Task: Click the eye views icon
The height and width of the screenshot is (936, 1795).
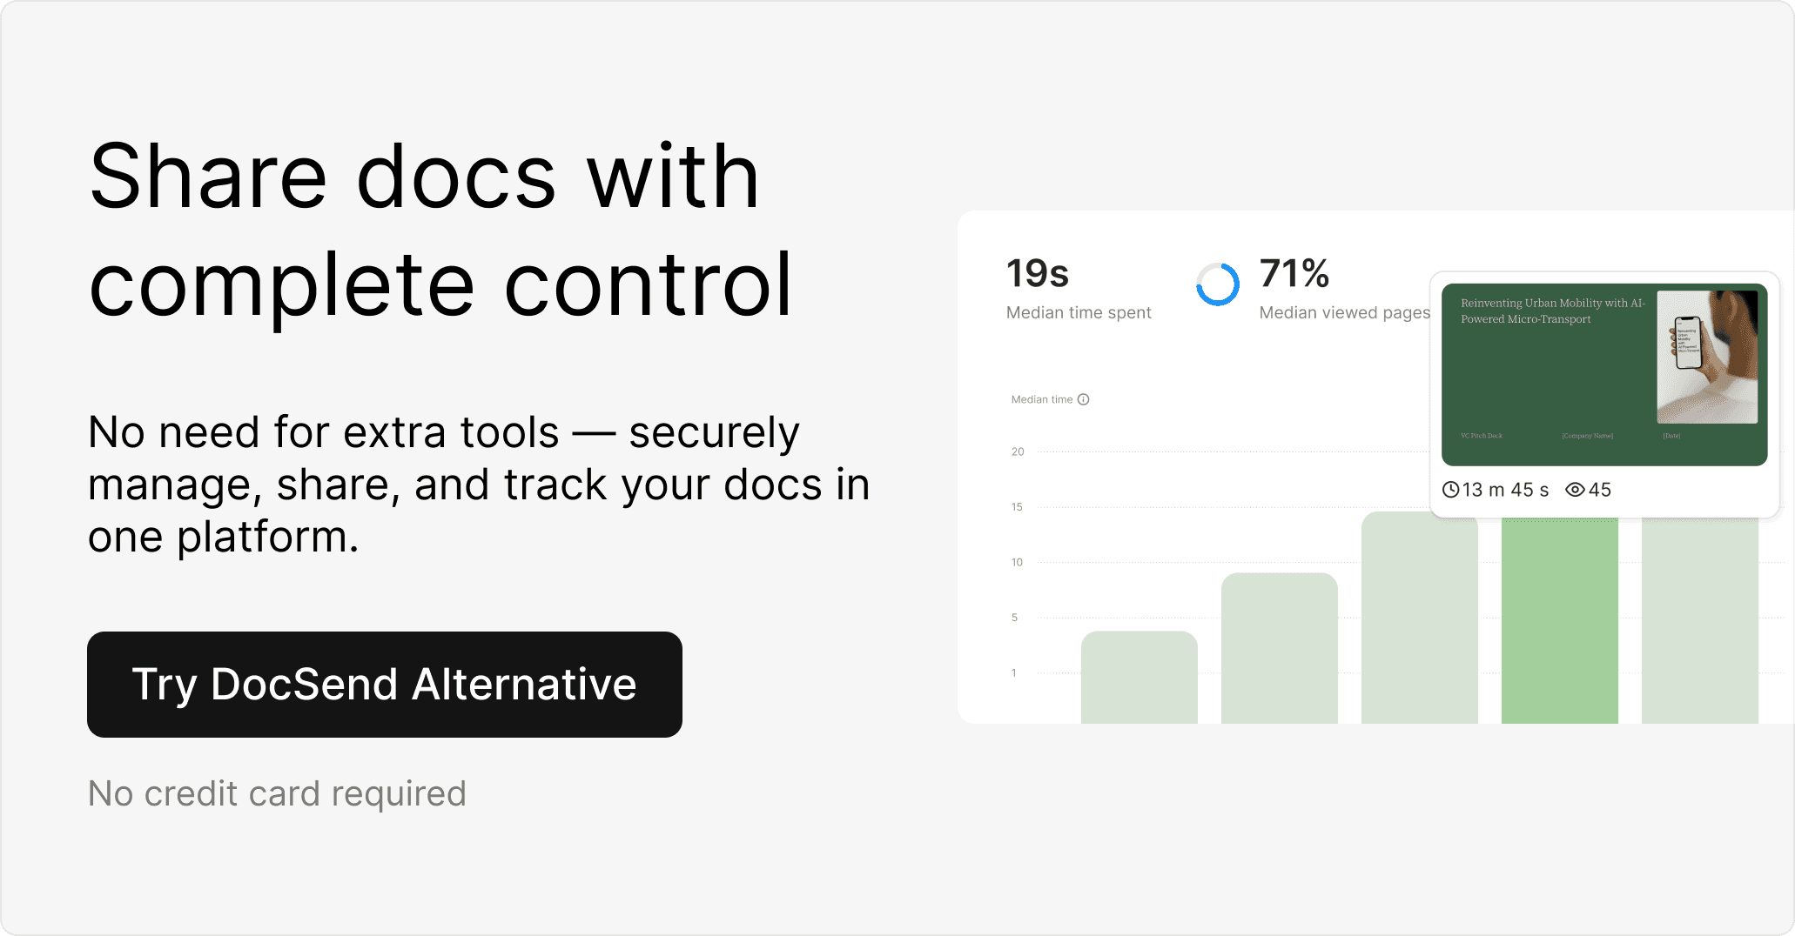Action: (1575, 490)
